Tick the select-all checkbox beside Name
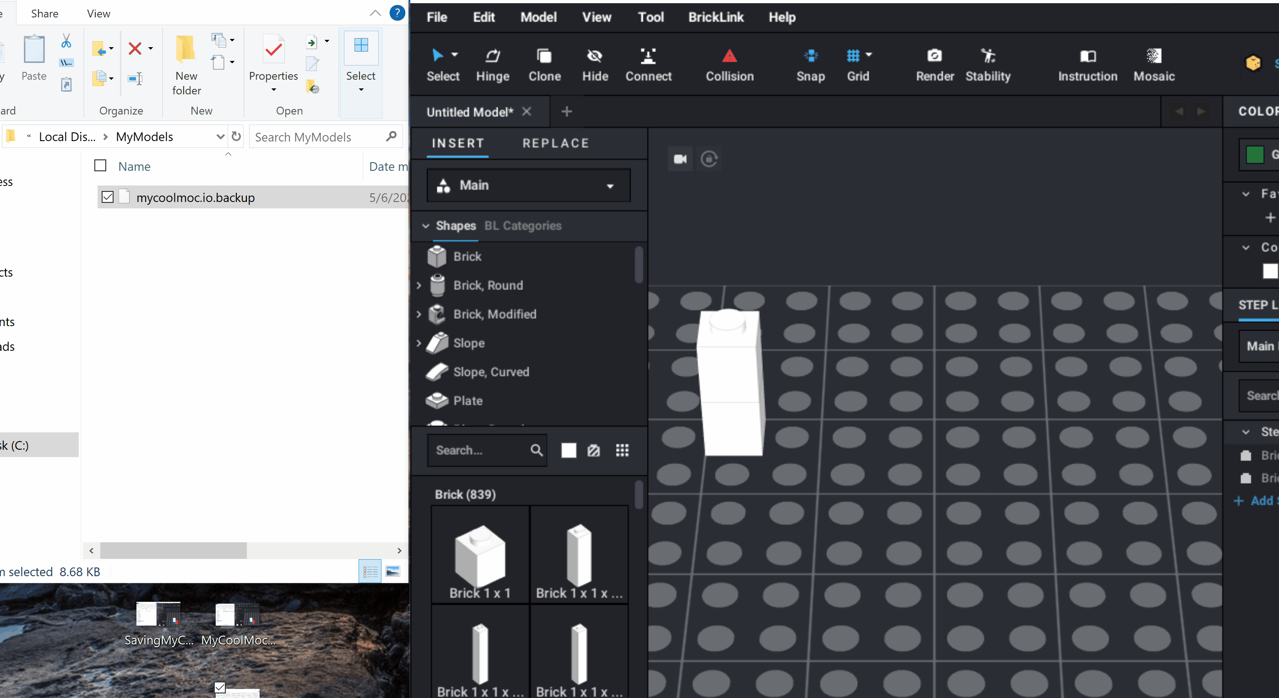 click(x=100, y=165)
